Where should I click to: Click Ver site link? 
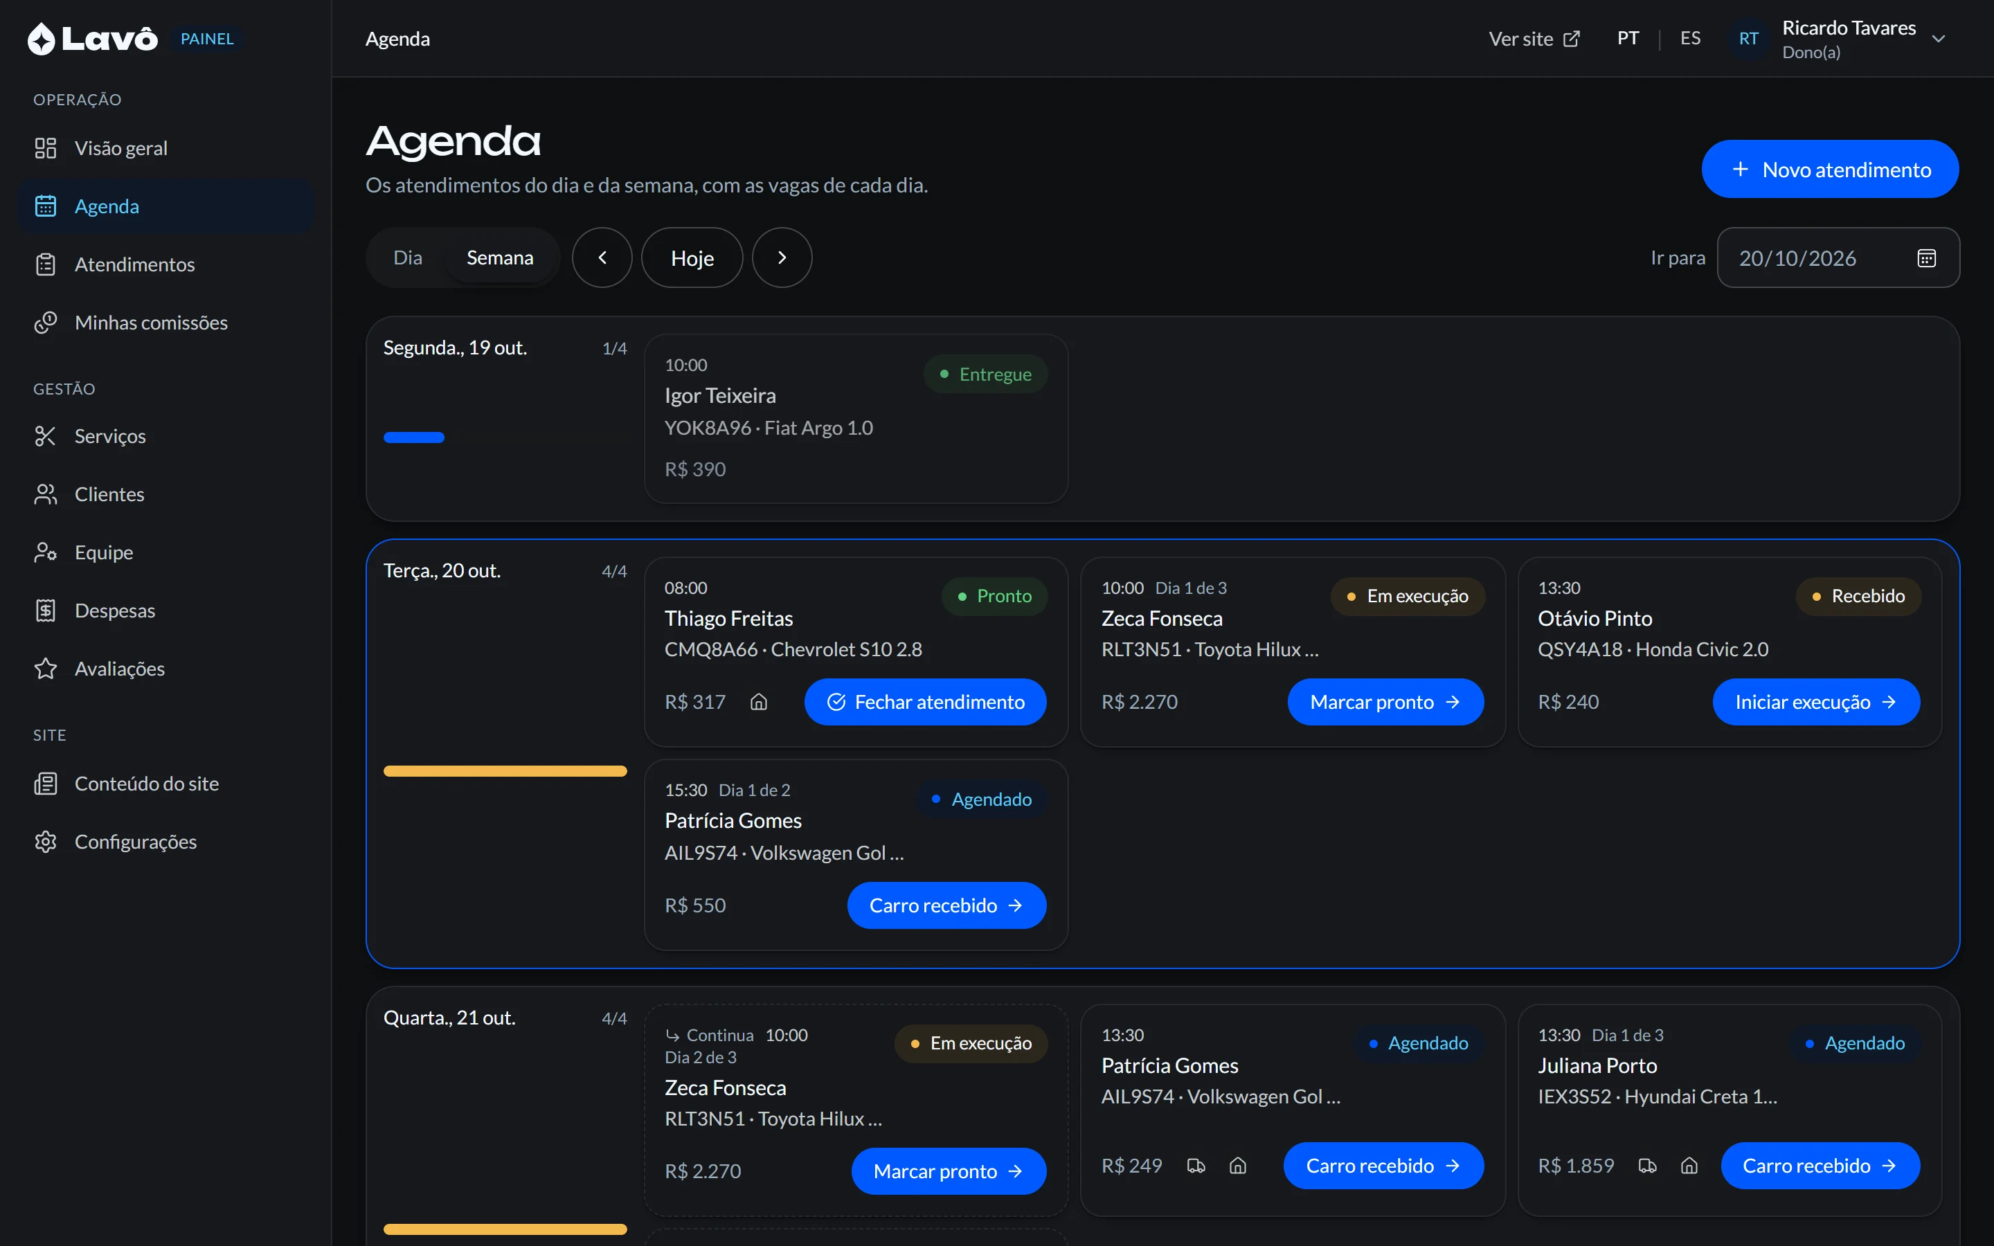click(1534, 39)
